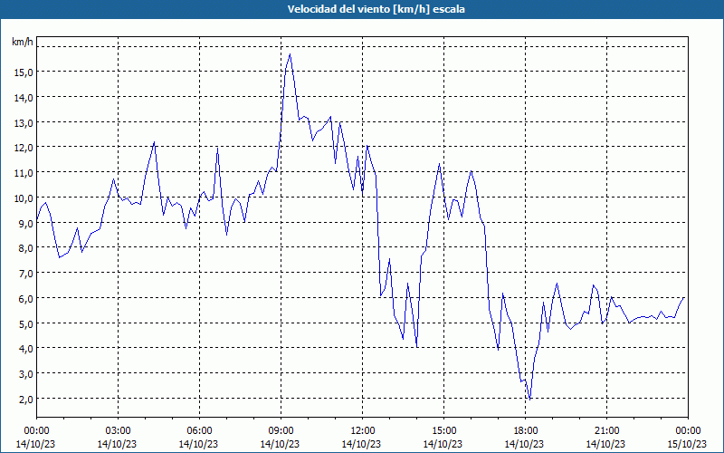
Task: Click the "21:00" time label
Action: [x=606, y=431]
